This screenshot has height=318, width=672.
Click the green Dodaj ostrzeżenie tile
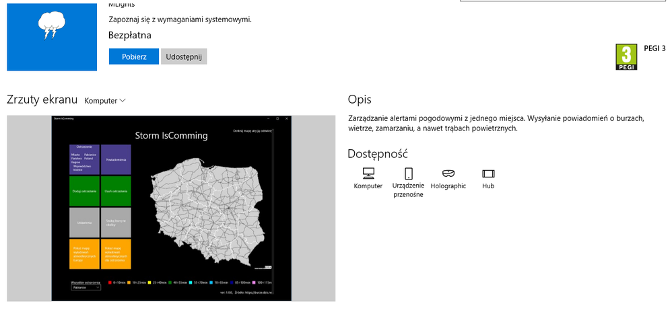tap(84, 192)
